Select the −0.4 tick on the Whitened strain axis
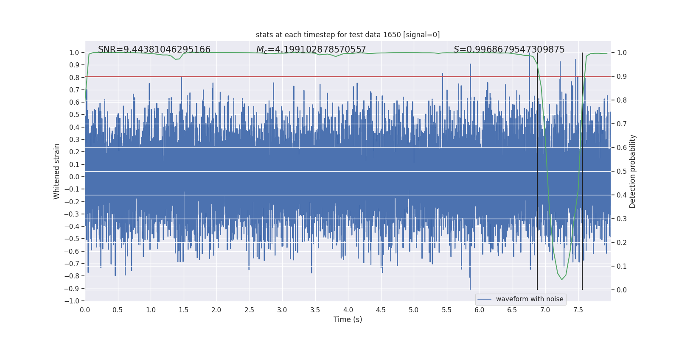The image size is (679, 339). [72, 226]
